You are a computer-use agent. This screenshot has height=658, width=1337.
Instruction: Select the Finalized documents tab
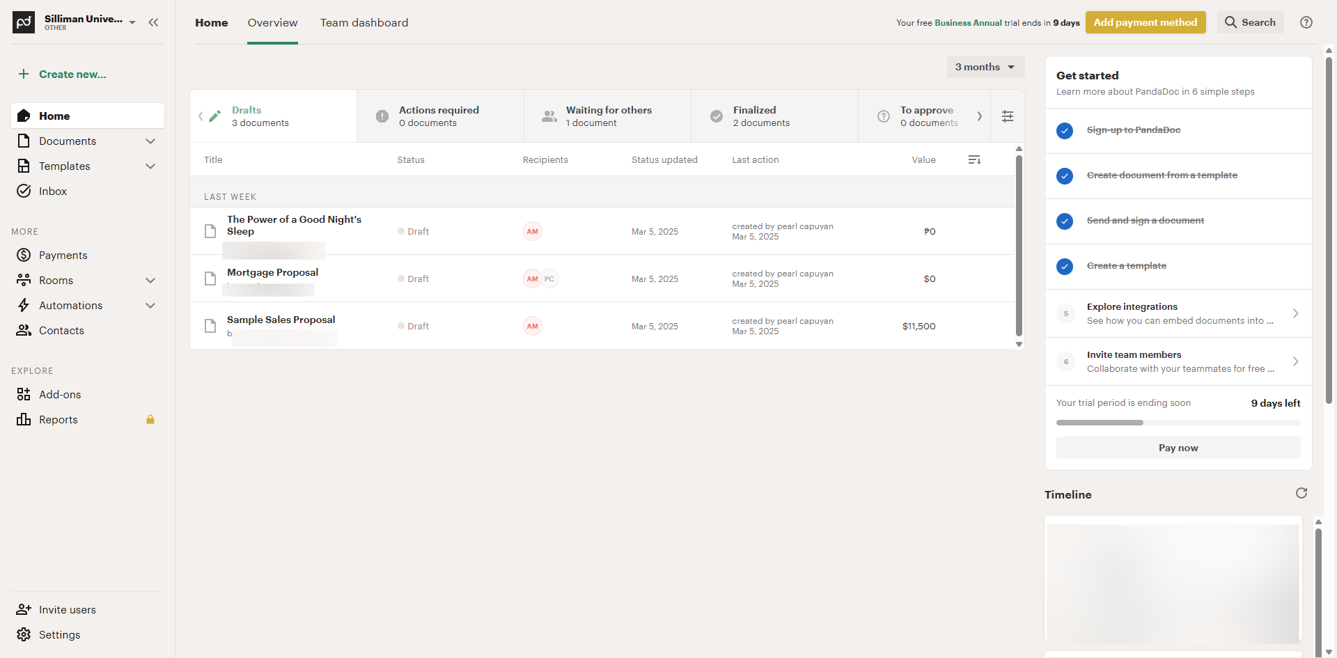760,116
